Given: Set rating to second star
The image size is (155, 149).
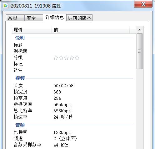Looking at the screenshot, I should coord(61,58).
